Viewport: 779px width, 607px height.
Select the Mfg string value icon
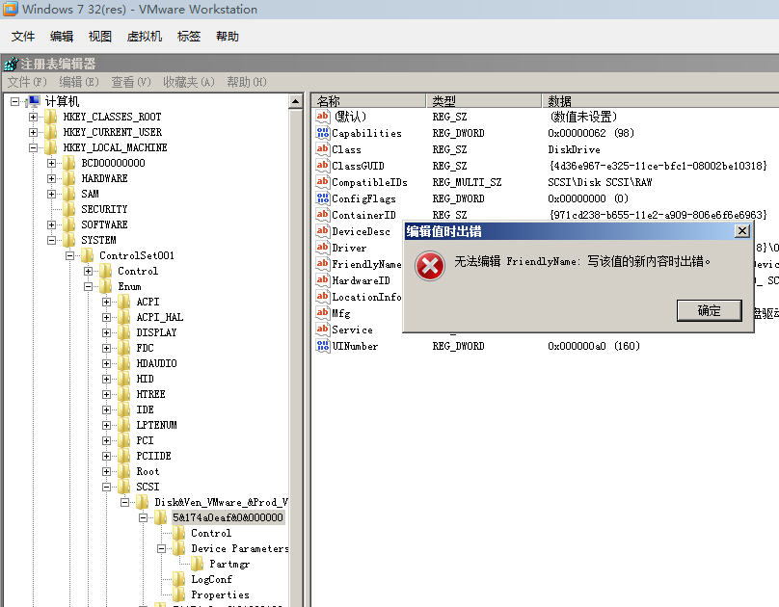pos(322,313)
